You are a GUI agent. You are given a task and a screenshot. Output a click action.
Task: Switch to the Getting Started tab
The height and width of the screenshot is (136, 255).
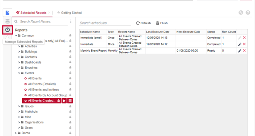(x=69, y=13)
